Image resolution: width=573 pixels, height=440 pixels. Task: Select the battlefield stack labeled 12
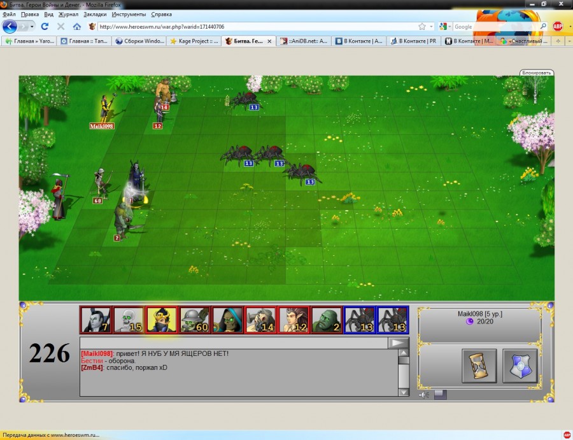[158, 115]
